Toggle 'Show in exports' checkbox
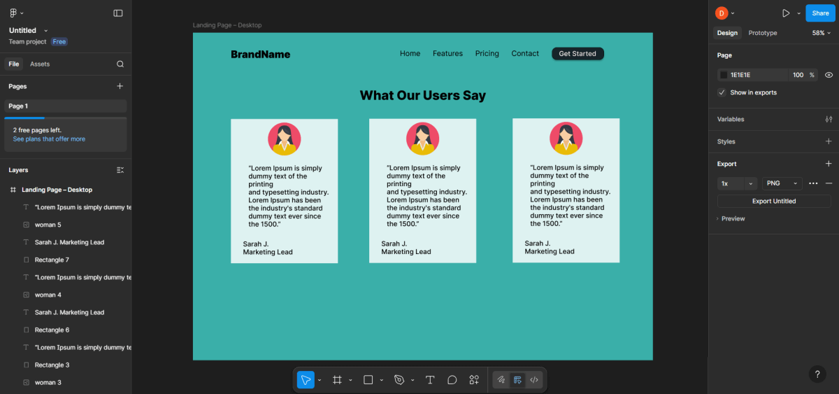Image resolution: width=839 pixels, height=394 pixels. pos(722,92)
